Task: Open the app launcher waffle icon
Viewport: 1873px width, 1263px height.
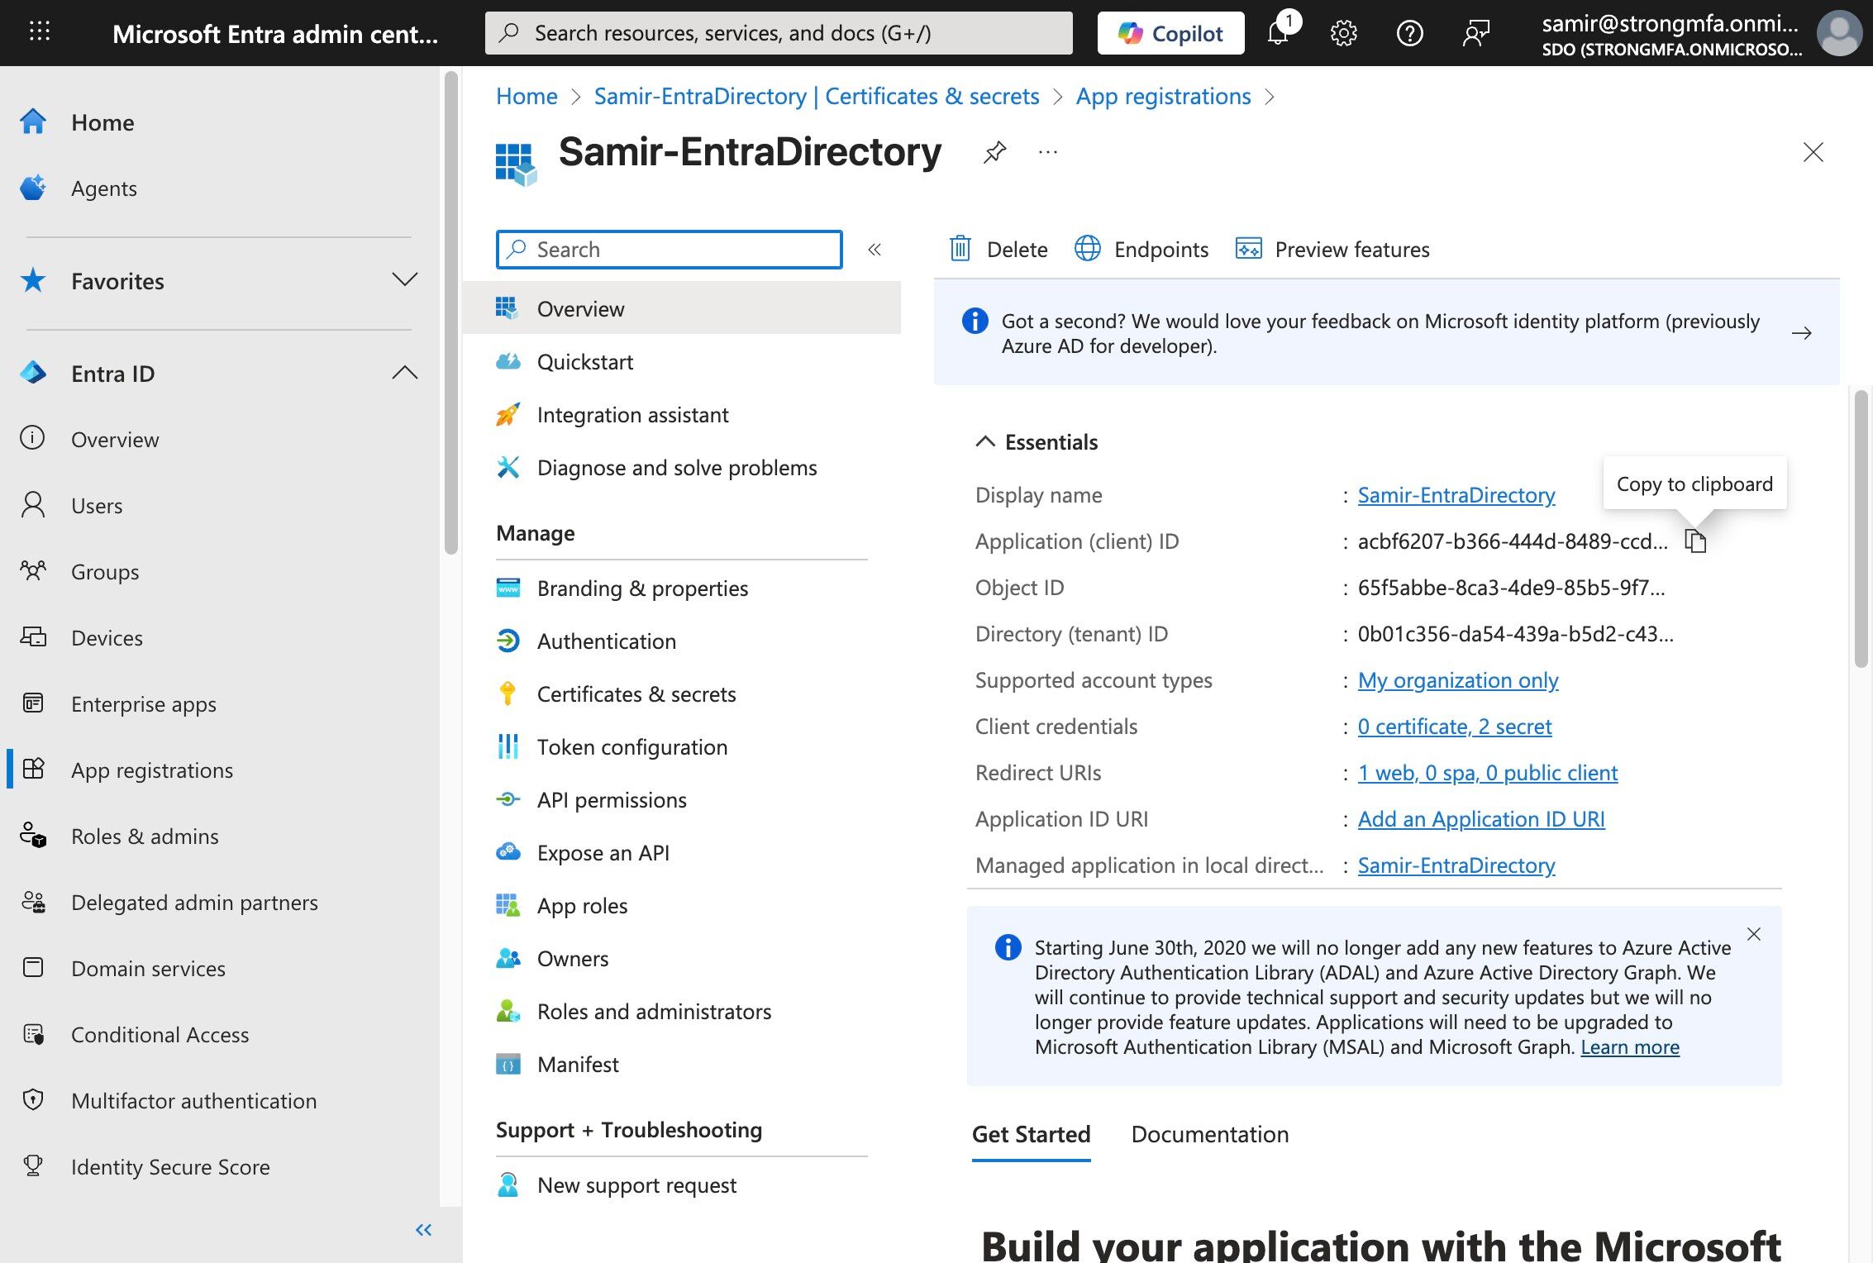Action: 40,32
